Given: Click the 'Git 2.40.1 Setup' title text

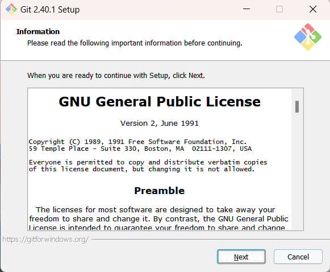Looking at the screenshot, I should 50,10.
